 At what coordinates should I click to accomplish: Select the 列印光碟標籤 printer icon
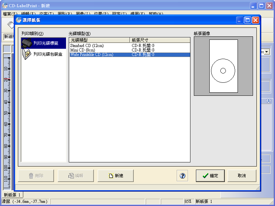tap(27, 43)
